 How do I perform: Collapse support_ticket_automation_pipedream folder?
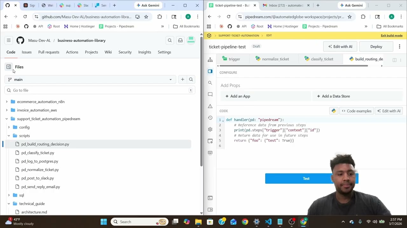[x=7, y=119]
